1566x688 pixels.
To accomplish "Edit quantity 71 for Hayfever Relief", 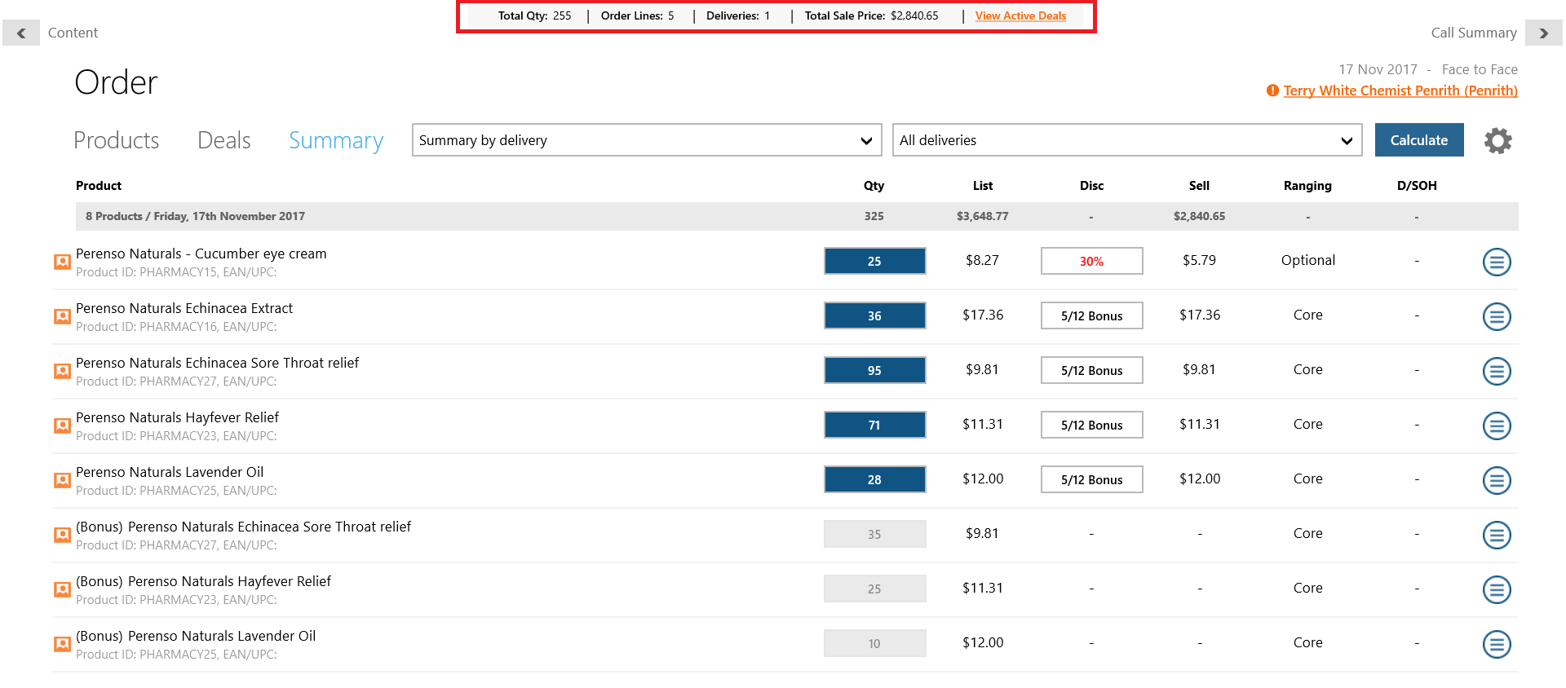I will point(874,425).
